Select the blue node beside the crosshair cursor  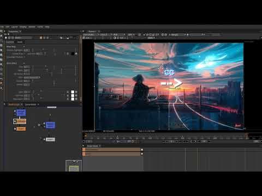click(50, 125)
